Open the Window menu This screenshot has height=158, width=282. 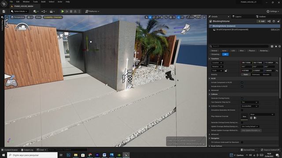(x=26, y=2)
